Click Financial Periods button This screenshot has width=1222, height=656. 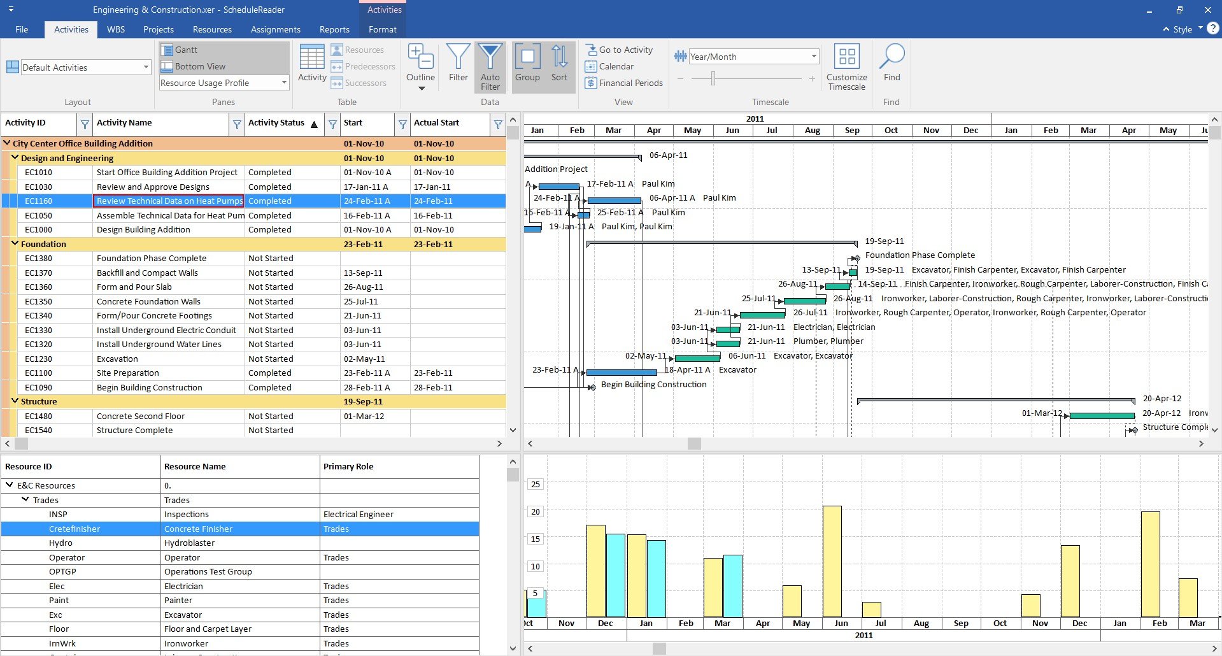(624, 83)
